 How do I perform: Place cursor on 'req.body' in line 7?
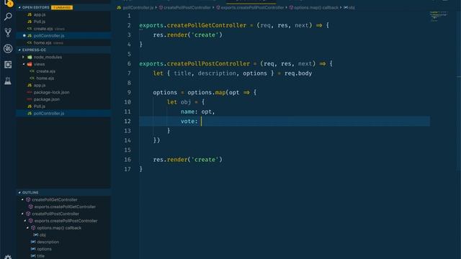pyautogui.click(x=298, y=73)
